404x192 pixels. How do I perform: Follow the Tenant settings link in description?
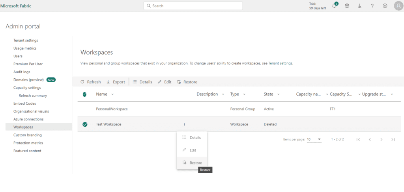[x=281, y=63]
